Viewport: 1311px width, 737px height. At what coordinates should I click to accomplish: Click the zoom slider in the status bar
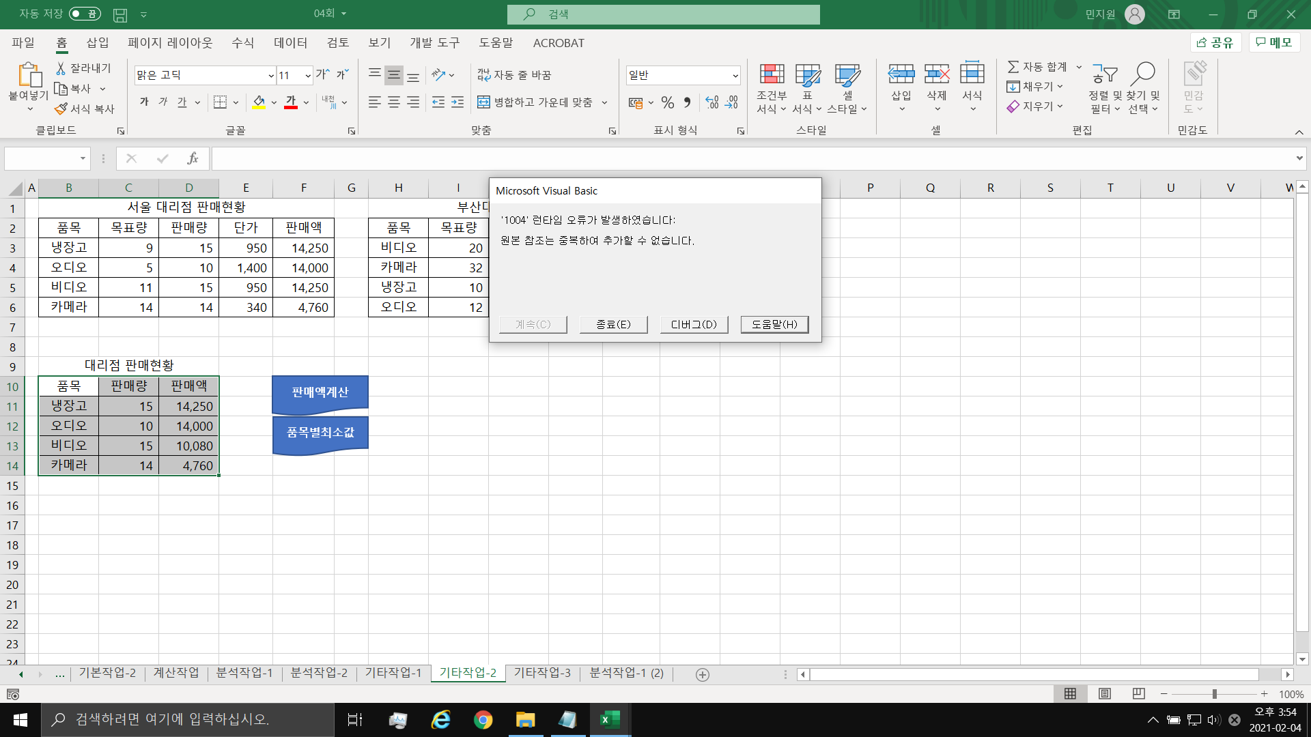click(1214, 693)
